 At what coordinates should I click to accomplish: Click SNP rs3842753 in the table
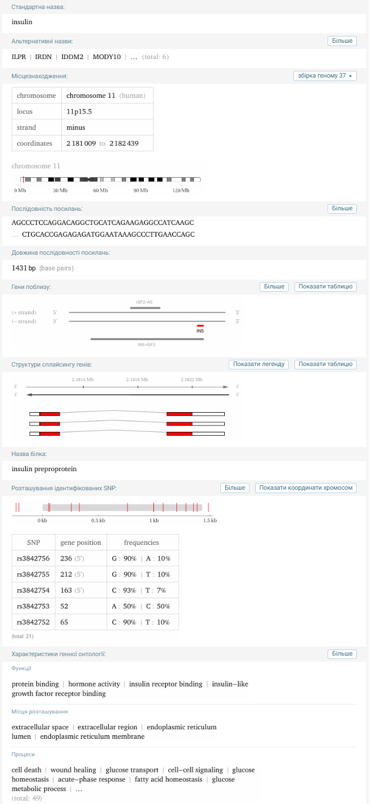tap(33, 607)
